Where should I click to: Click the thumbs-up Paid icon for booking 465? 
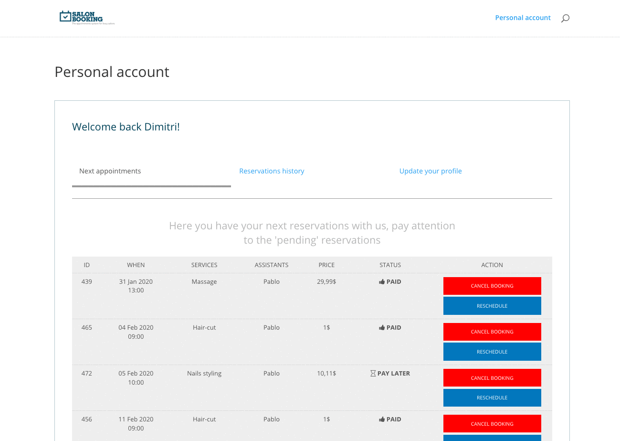pos(382,328)
